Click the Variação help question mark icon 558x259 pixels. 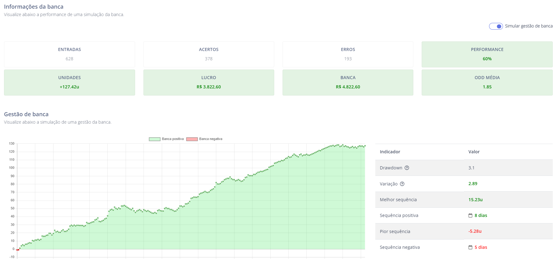click(x=402, y=184)
